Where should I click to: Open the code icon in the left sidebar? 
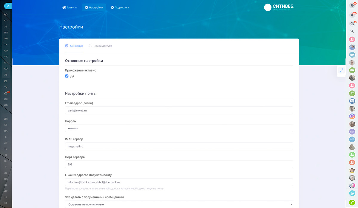pos(6,14)
